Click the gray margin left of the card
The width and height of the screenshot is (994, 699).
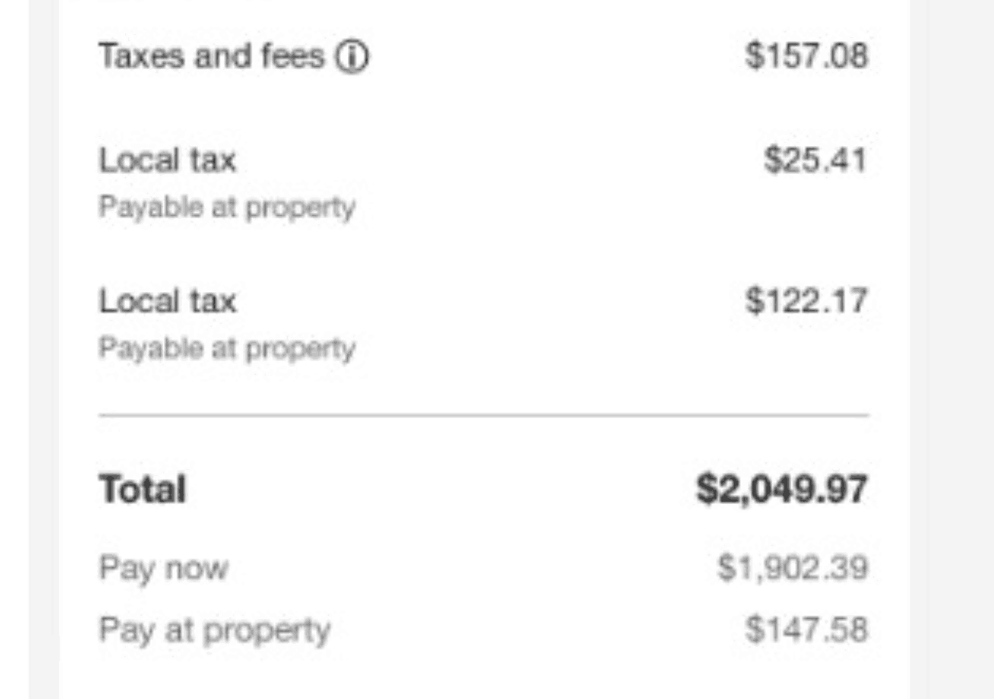coord(43,349)
